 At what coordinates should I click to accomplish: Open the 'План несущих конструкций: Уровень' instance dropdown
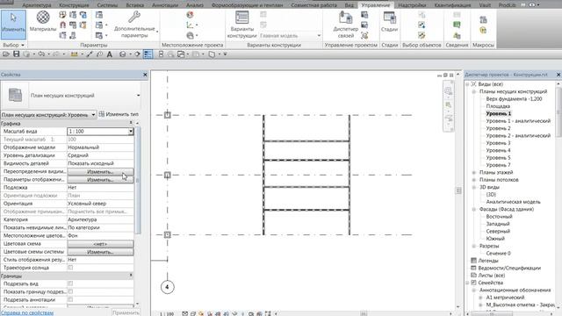(93, 115)
